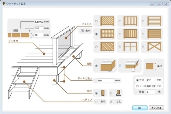Select the base-block post radio button
This screenshot has height=114, width=171.
111,93
